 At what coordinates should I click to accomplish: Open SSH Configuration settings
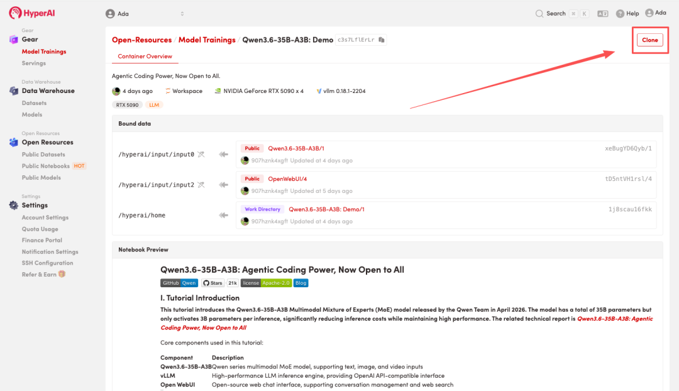(47, 263)
